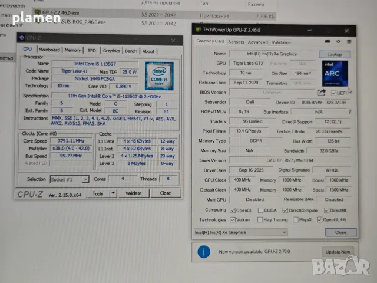Click the Subvendor Dell field
377x283 pixels.
pos(250,102)
